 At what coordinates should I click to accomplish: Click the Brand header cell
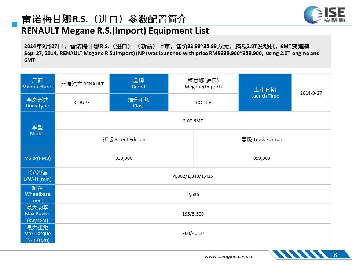point(139,84)
